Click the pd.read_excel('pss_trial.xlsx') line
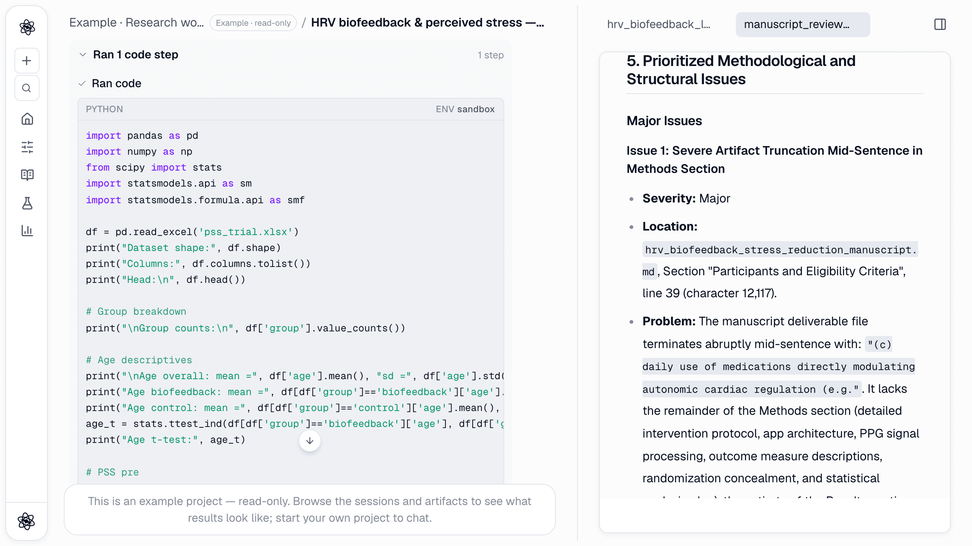Viewport: 972px width, 546px height. 192,232
